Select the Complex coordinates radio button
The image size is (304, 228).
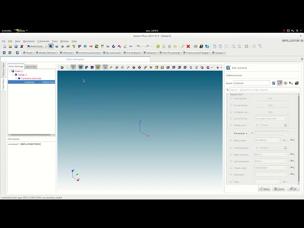(x=231, y=112)
